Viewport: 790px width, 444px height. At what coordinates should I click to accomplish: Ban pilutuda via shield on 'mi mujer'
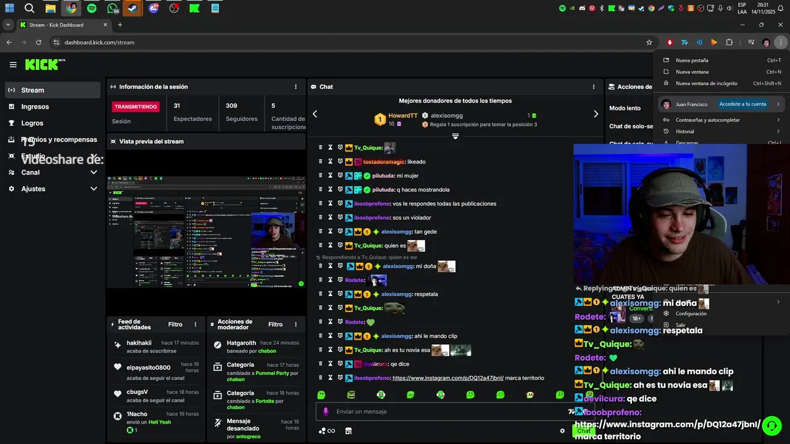pyautogui.click(x=340, y=176)
